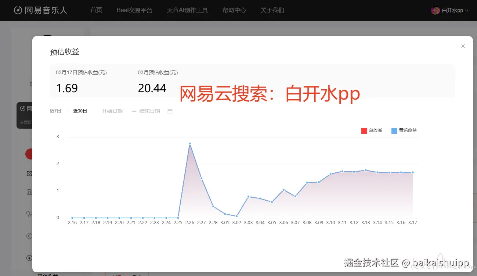Screen dimensions: 477x276
Task: Click the 3.10 data point on chart
Action: 330,174
